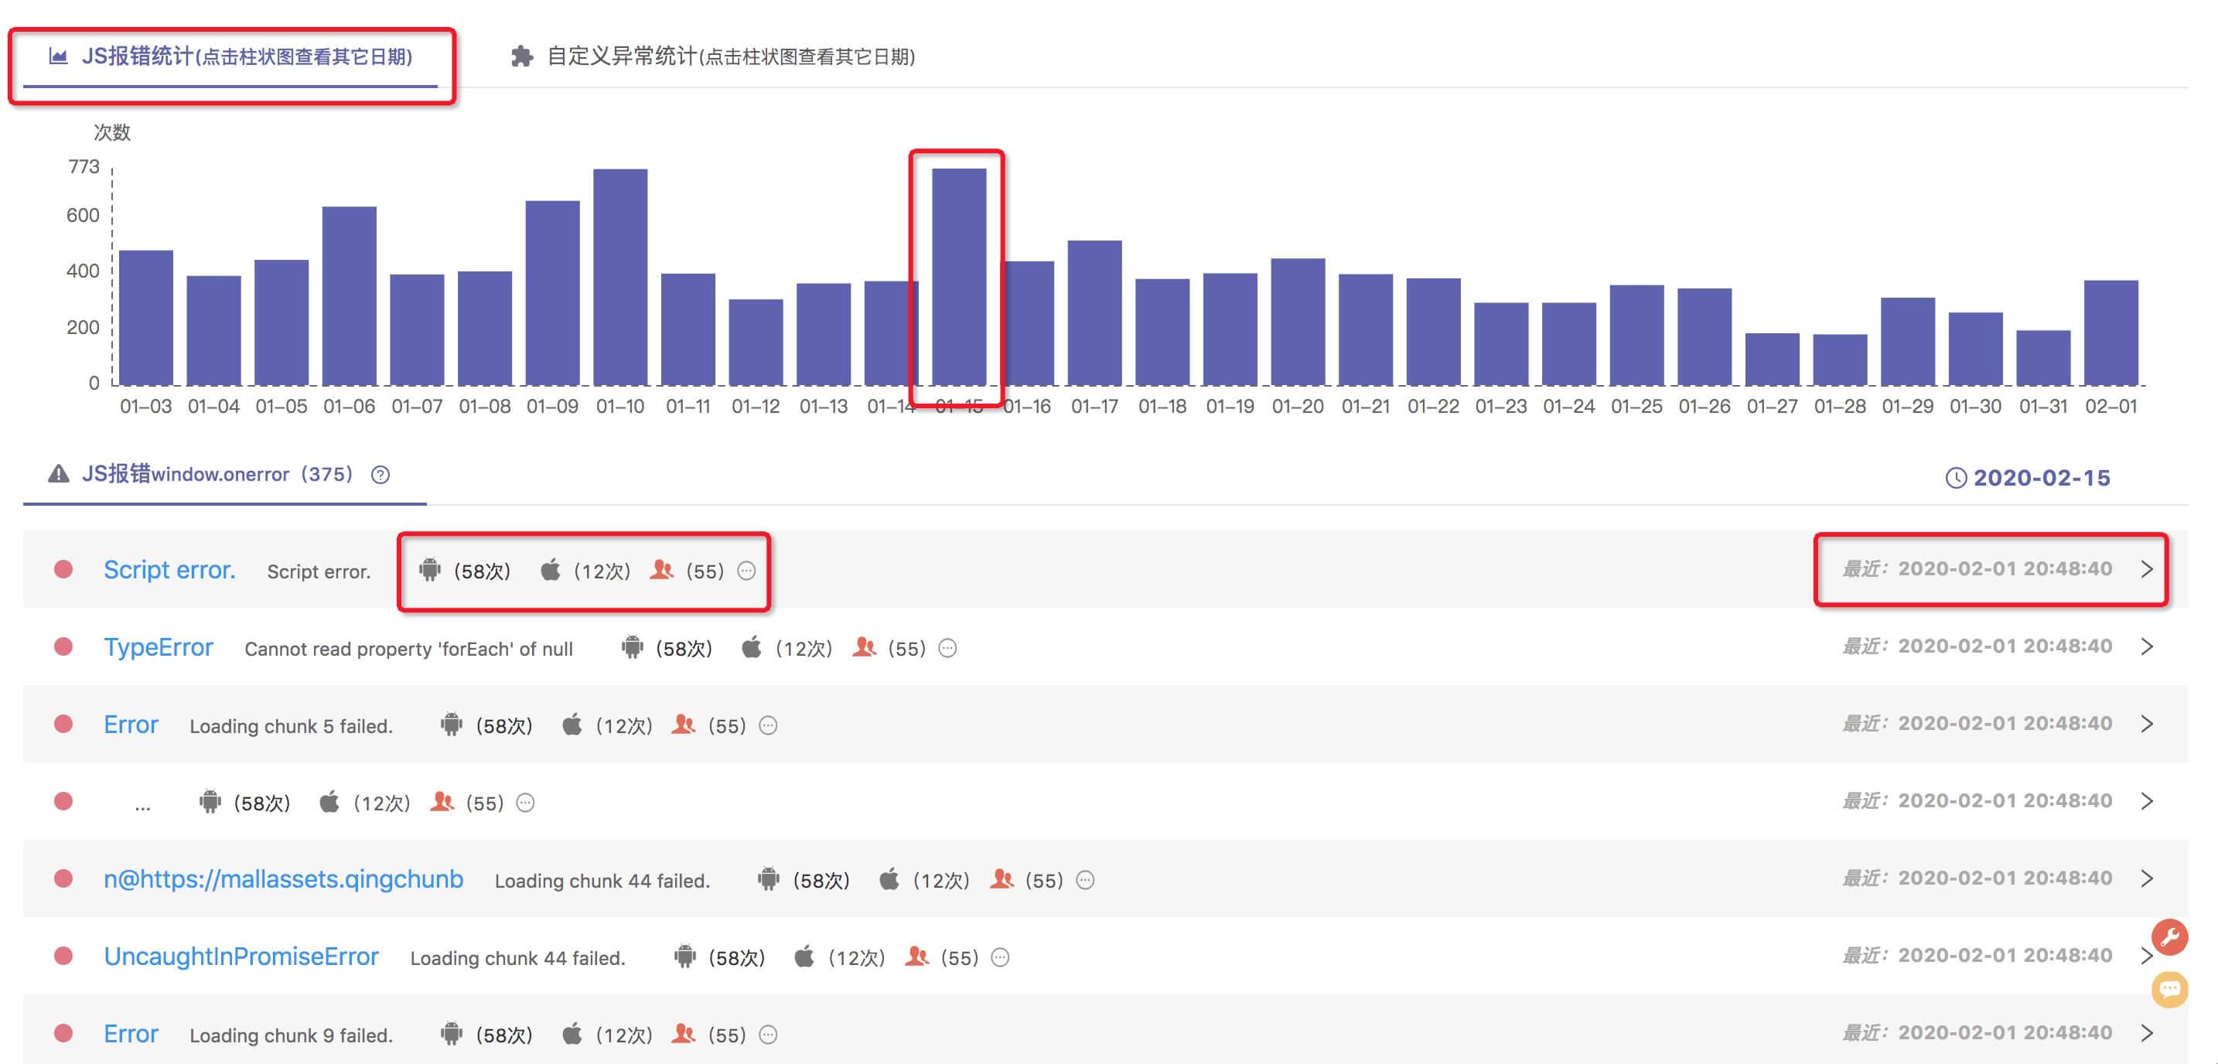Click users icon in the '...' row
2218x1064 pixels.
pos(442,803)
